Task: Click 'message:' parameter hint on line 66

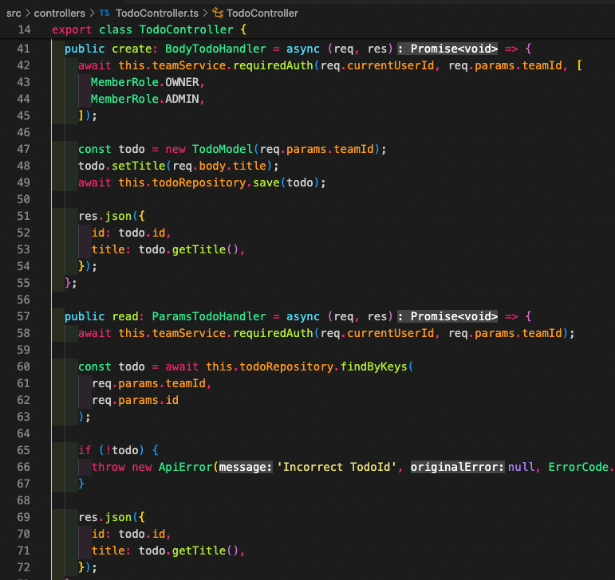Action: click(x=246, y=467)
